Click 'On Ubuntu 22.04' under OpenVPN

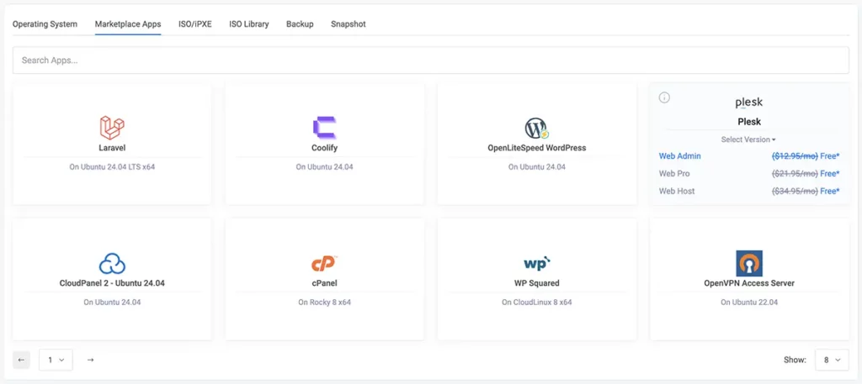click(x=748, y=302)
